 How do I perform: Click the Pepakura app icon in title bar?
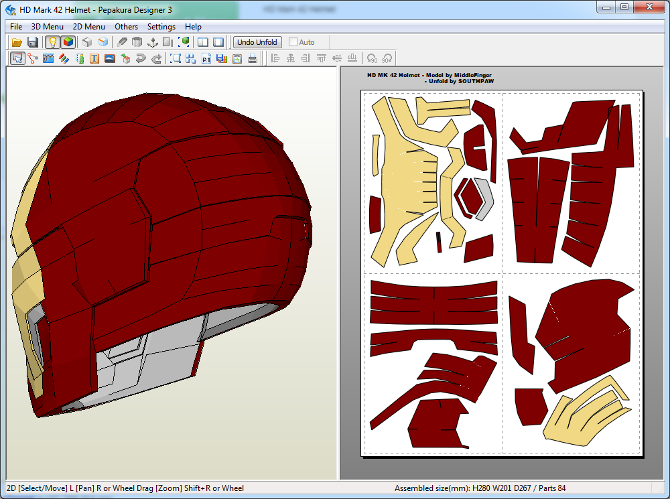click(11, 9)
